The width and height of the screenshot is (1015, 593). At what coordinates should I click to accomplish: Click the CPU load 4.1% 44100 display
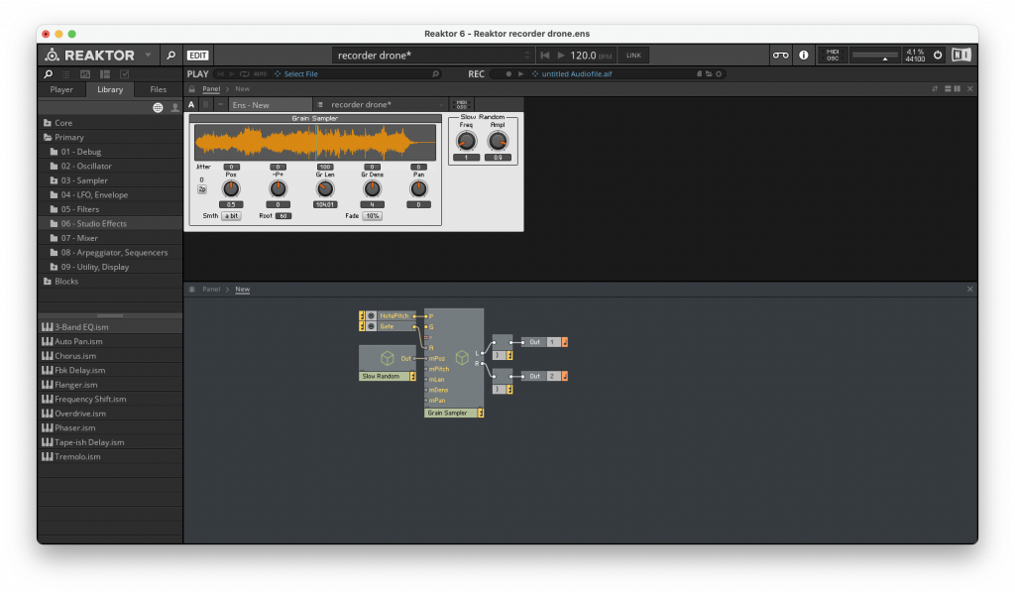(x=915, y=55)
